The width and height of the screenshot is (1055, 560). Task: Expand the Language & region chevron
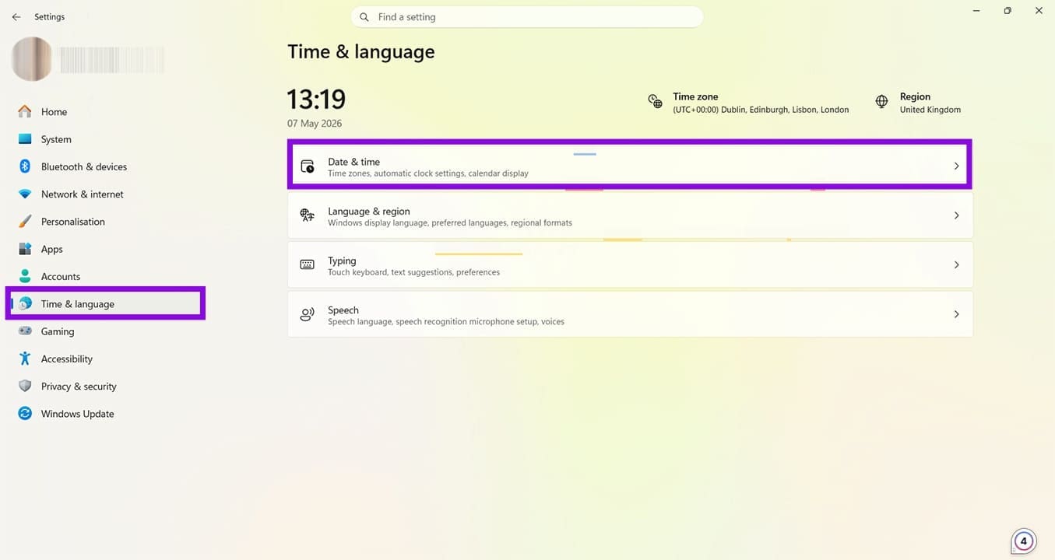[957, 215]
